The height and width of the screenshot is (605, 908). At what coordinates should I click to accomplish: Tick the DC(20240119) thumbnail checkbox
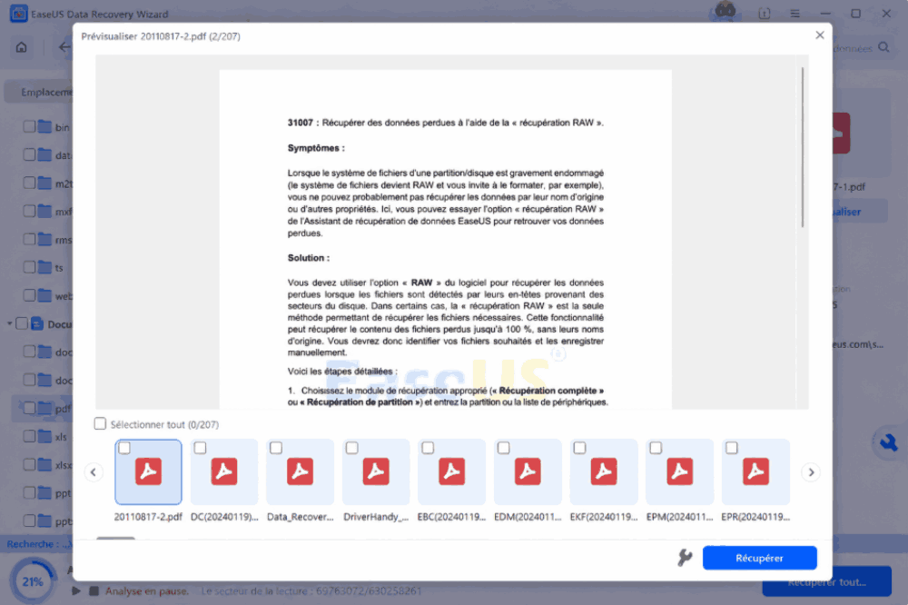[201, 448]
